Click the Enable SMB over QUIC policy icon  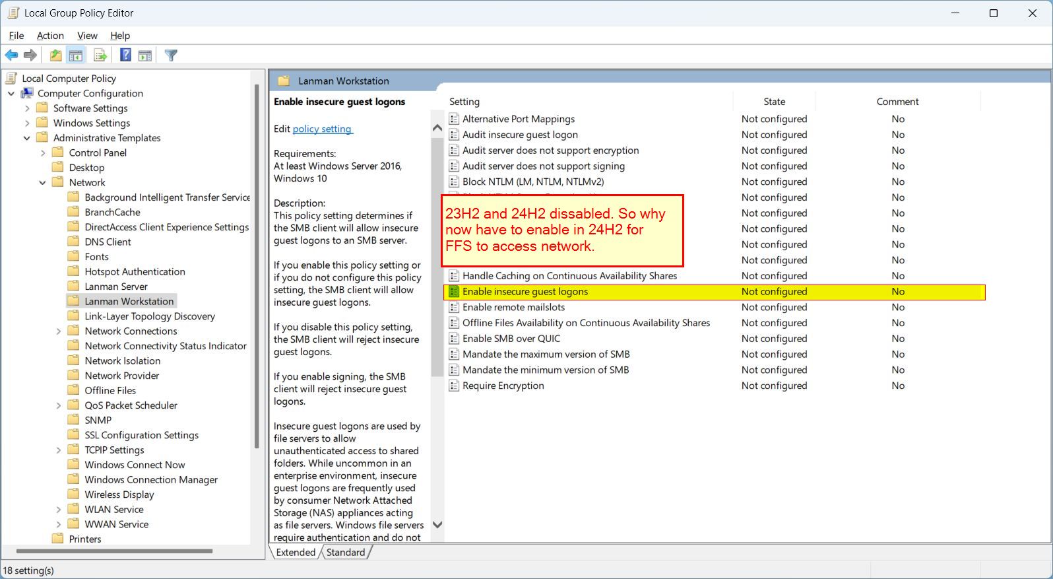tap(454, 339)
